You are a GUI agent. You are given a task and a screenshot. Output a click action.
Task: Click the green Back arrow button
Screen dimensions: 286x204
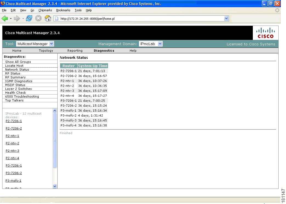pyautogui.click(x=5, y=18)
